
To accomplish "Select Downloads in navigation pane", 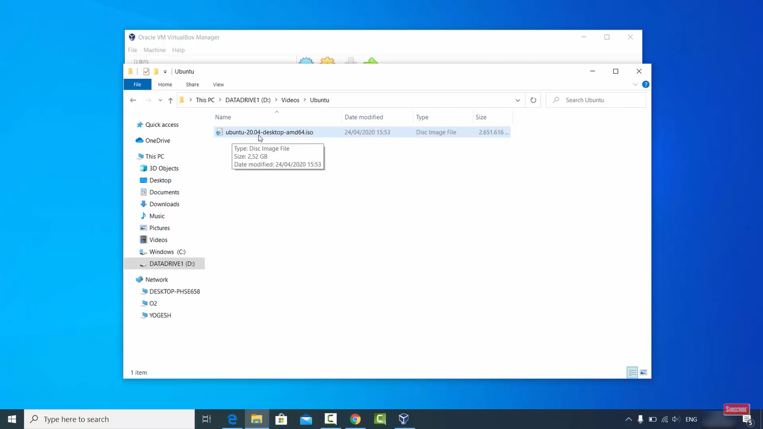I will coord(164,204).
